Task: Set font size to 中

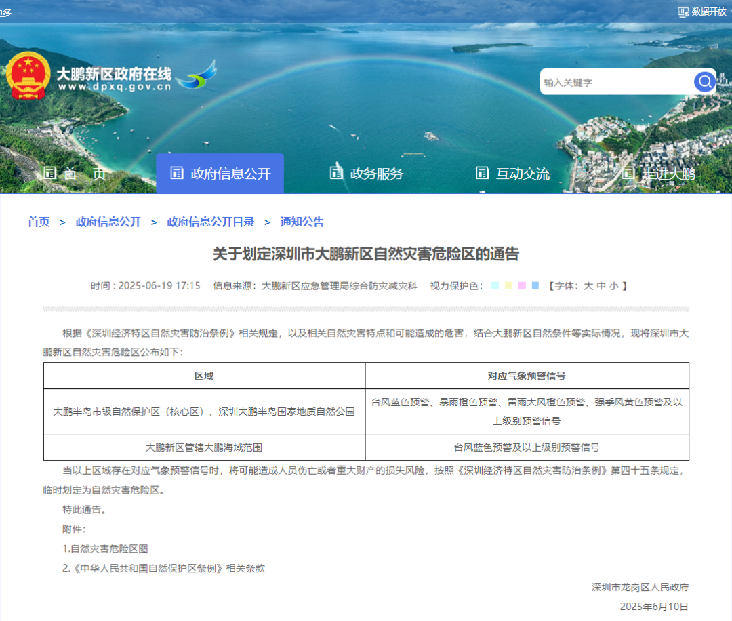Action: (601, 286)
